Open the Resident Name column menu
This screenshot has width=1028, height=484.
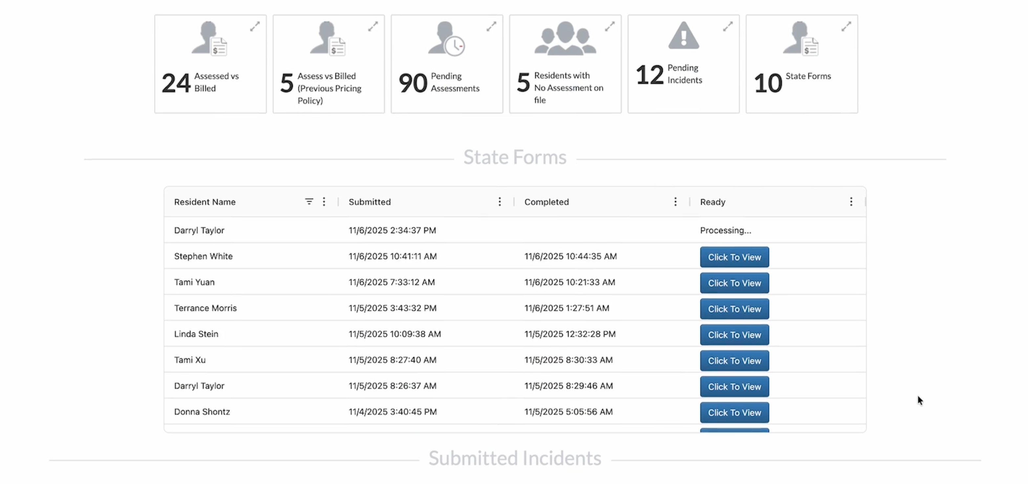click(x=324, y=202)
